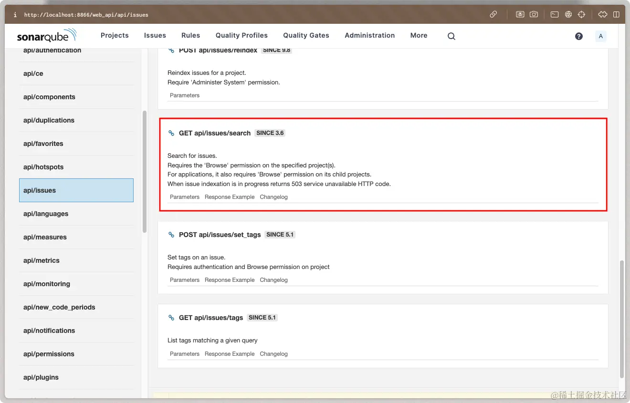Click the SonarQube logo
This screenshot has height=403, width=630.
(46, 36)
